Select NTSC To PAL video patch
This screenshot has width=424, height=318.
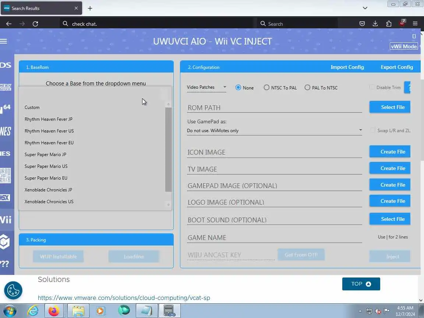coord(266,87)
